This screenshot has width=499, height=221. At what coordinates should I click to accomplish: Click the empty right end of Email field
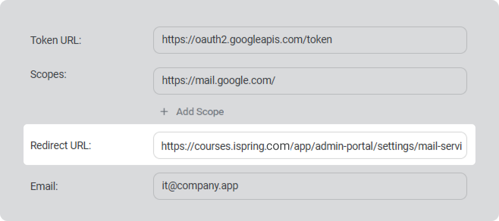(x=379, y=186)
